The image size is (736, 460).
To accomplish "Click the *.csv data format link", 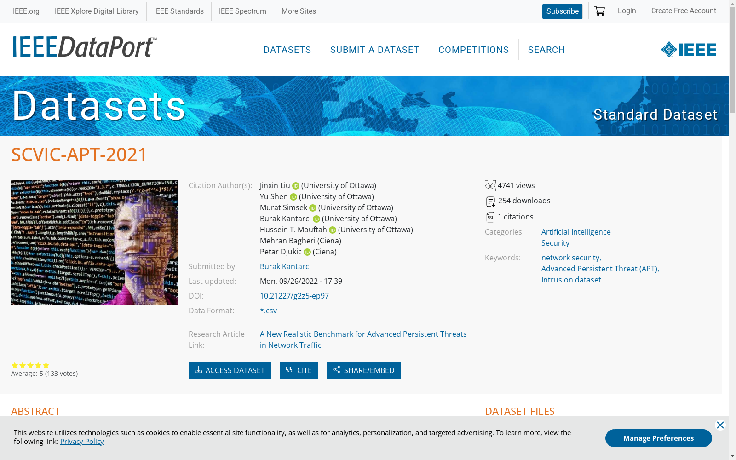I will pos(268,310).
